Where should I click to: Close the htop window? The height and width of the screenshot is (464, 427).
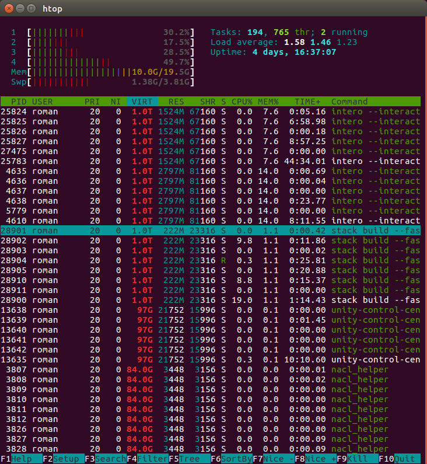9,9
